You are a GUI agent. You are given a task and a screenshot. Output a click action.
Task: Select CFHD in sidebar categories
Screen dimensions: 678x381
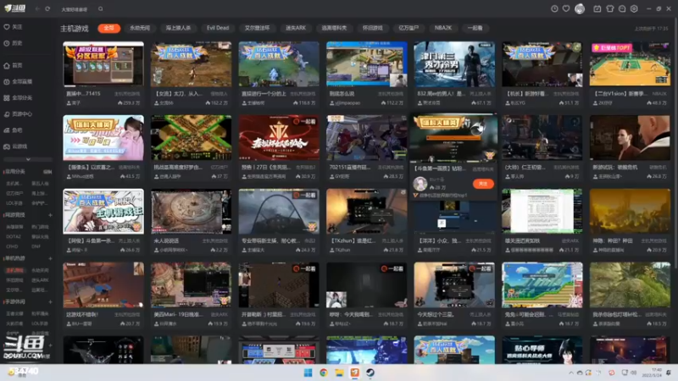(12, 246)
